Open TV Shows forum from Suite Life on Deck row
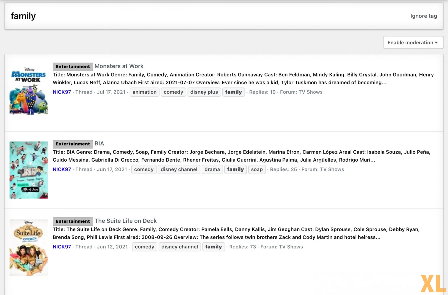The image size is (448, 295). [291, 247]
